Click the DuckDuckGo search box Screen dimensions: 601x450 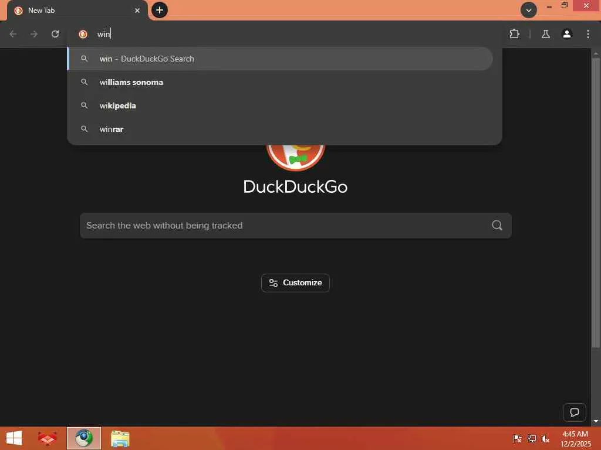click(x=296, y=226)
